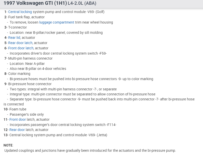Open the Central locking link in item 1
This screenshot has width=203, height=161.
[20, 12]
